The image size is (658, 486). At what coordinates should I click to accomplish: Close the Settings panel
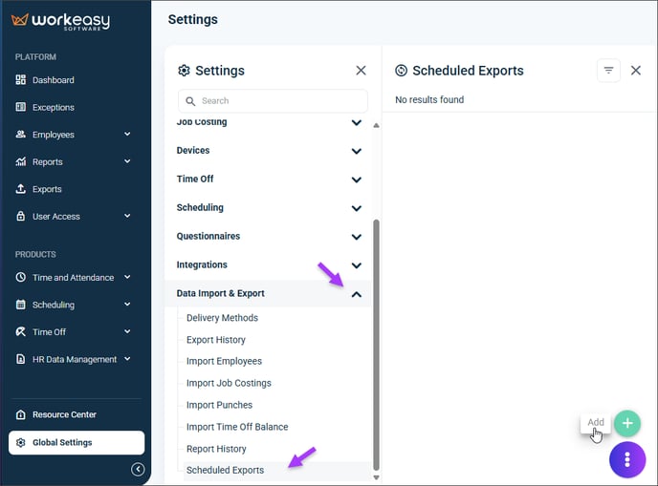coord(361,71)
